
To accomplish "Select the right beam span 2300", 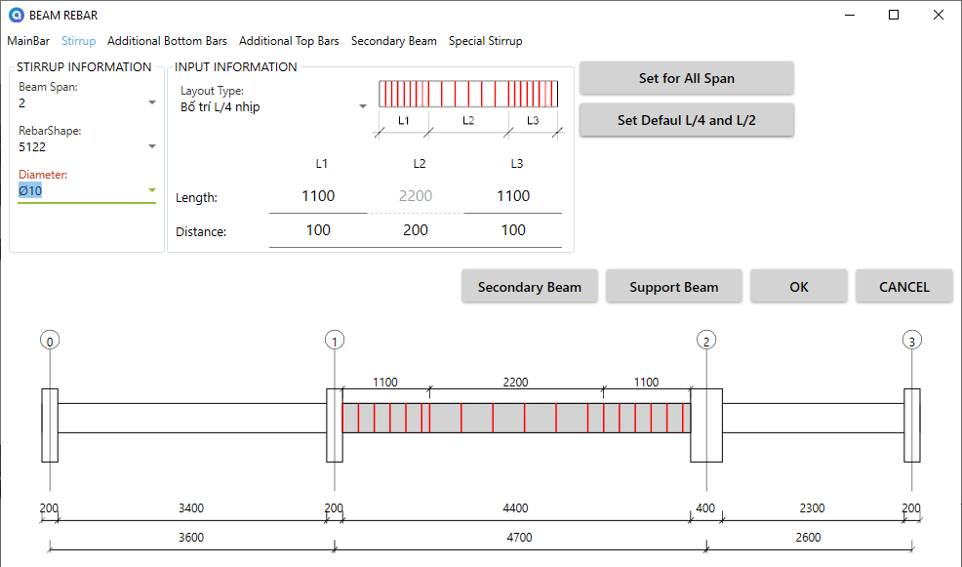I will click(813, 418).
